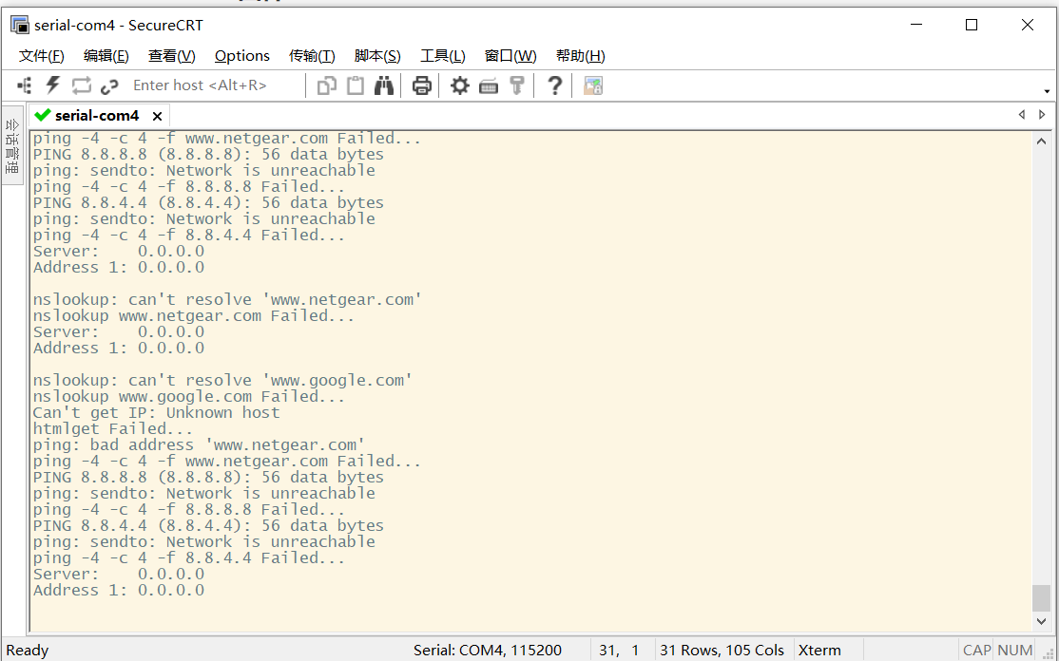Open the keymap editor keyboard icon

[x=489, y=86]
